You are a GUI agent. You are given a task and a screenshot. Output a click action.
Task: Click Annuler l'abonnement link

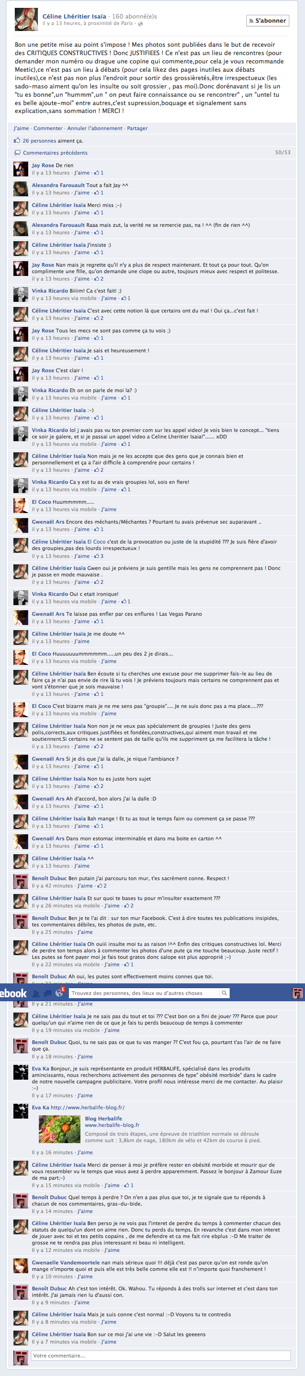(x=95, y=128)
